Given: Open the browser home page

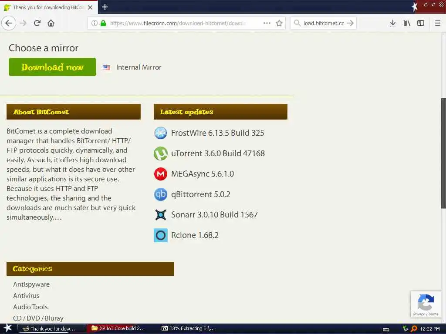Looking at the screenshot, I should pos(51,23).
